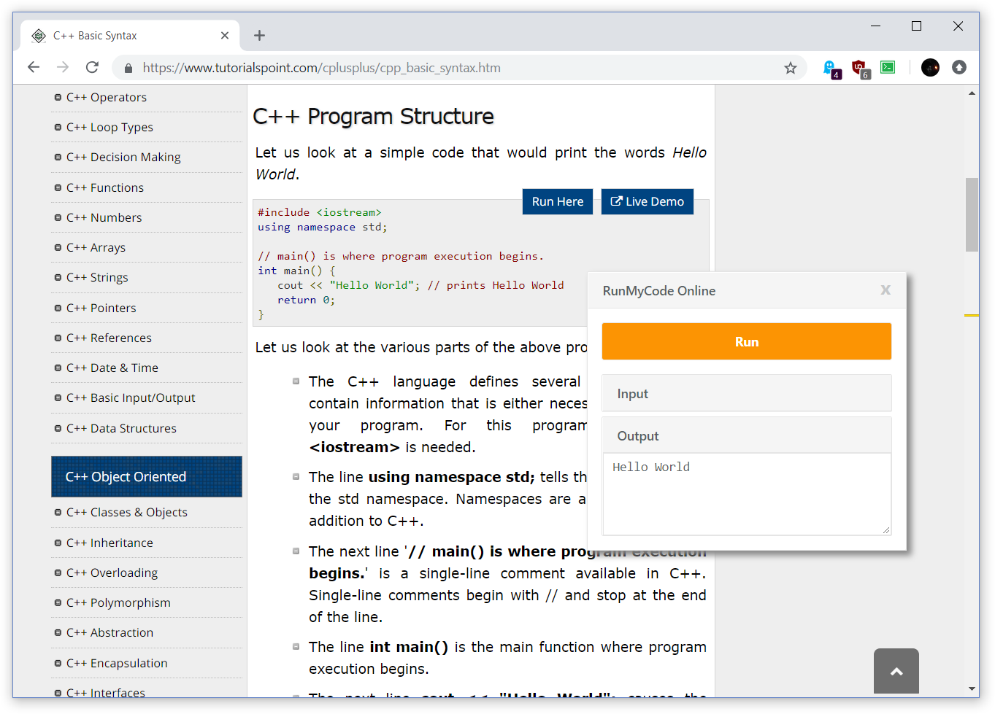
Task: Collapse the Output section header
Action: point(747,435)
